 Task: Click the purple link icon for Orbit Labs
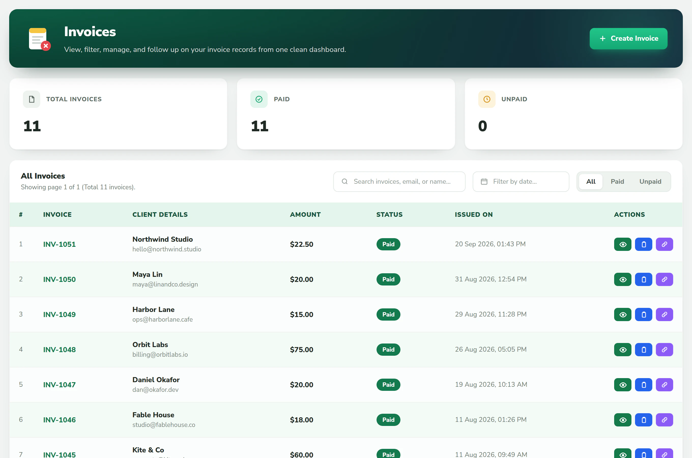coord(664,349)
